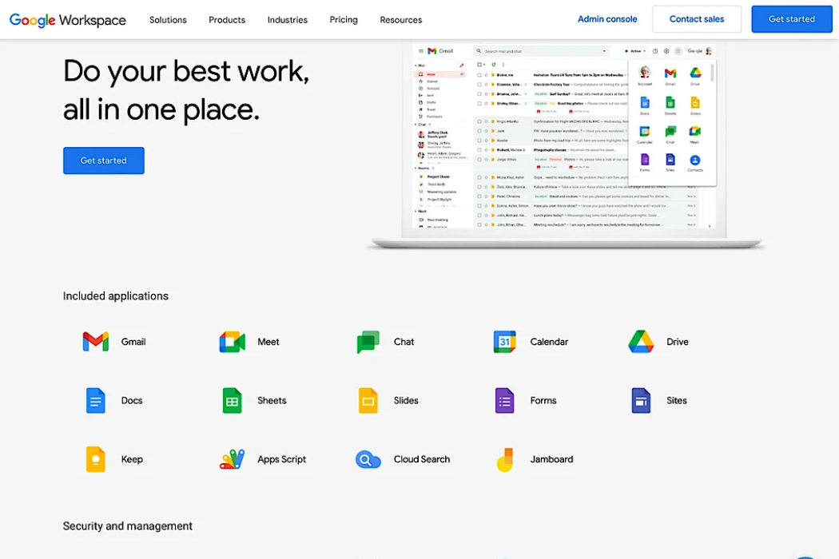Viewport: 839px width, 559px height.
Task: Click Drive icon in laptop app launcher
Action: click(x=695, y=73)
